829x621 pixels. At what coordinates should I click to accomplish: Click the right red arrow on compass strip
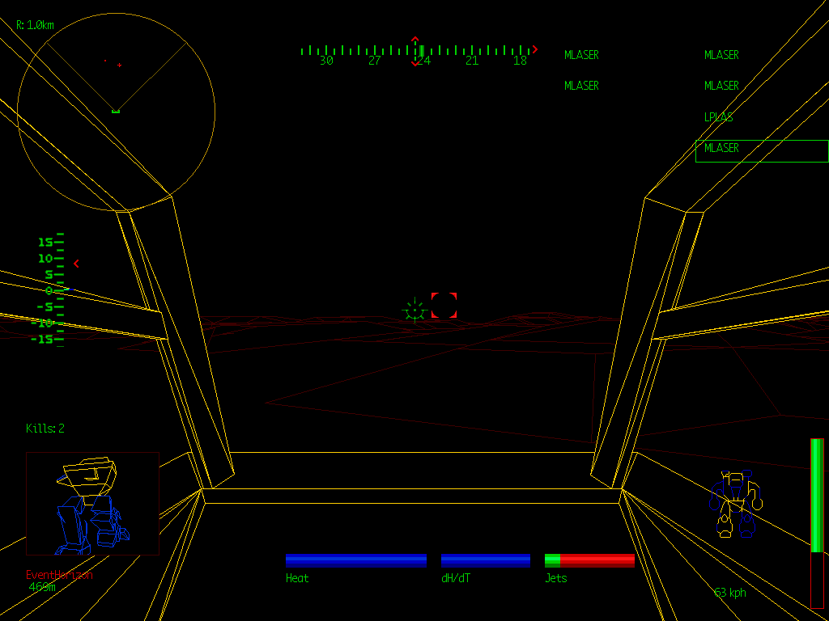(x=534, y=50)
